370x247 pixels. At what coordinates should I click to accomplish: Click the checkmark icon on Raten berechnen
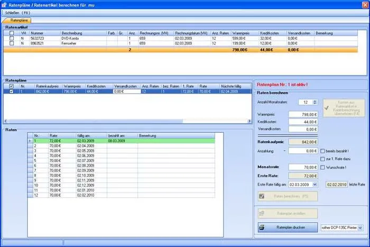262,196
